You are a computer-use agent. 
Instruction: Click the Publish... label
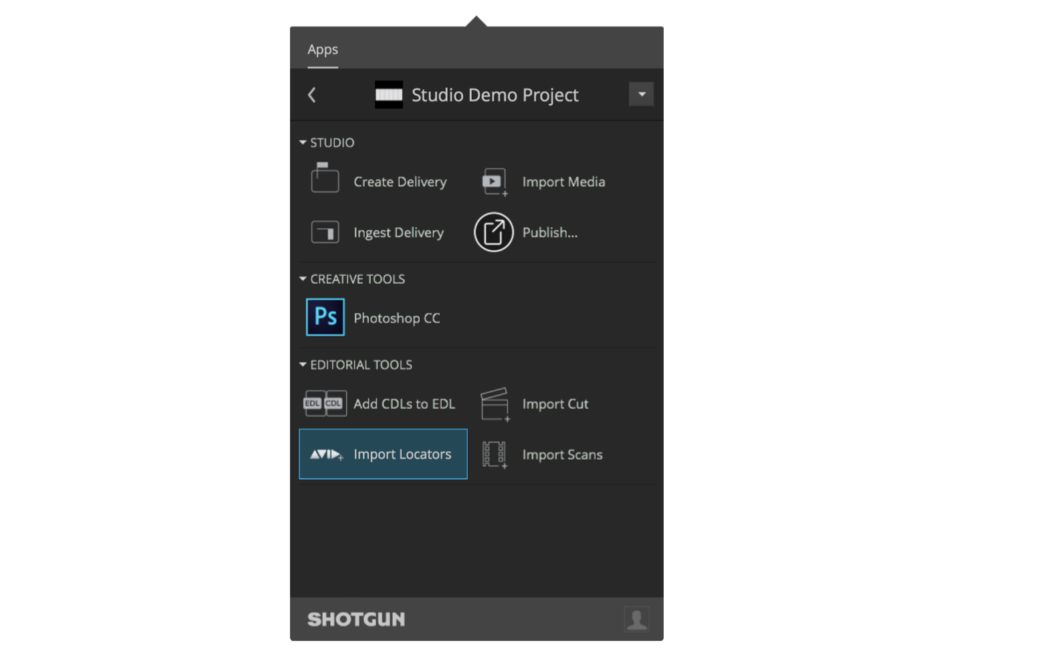click(550, 233)
